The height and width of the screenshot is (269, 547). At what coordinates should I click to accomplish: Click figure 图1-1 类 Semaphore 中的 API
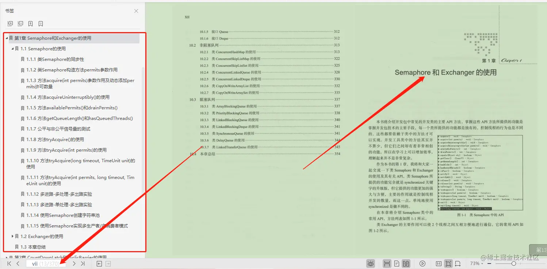pyautogui.click(x=480, y=172)
